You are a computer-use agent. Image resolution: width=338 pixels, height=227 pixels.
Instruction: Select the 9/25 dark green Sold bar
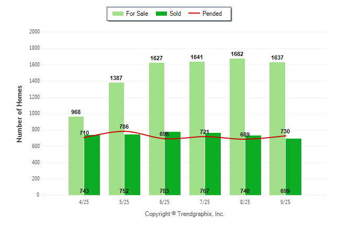[294, 166]
